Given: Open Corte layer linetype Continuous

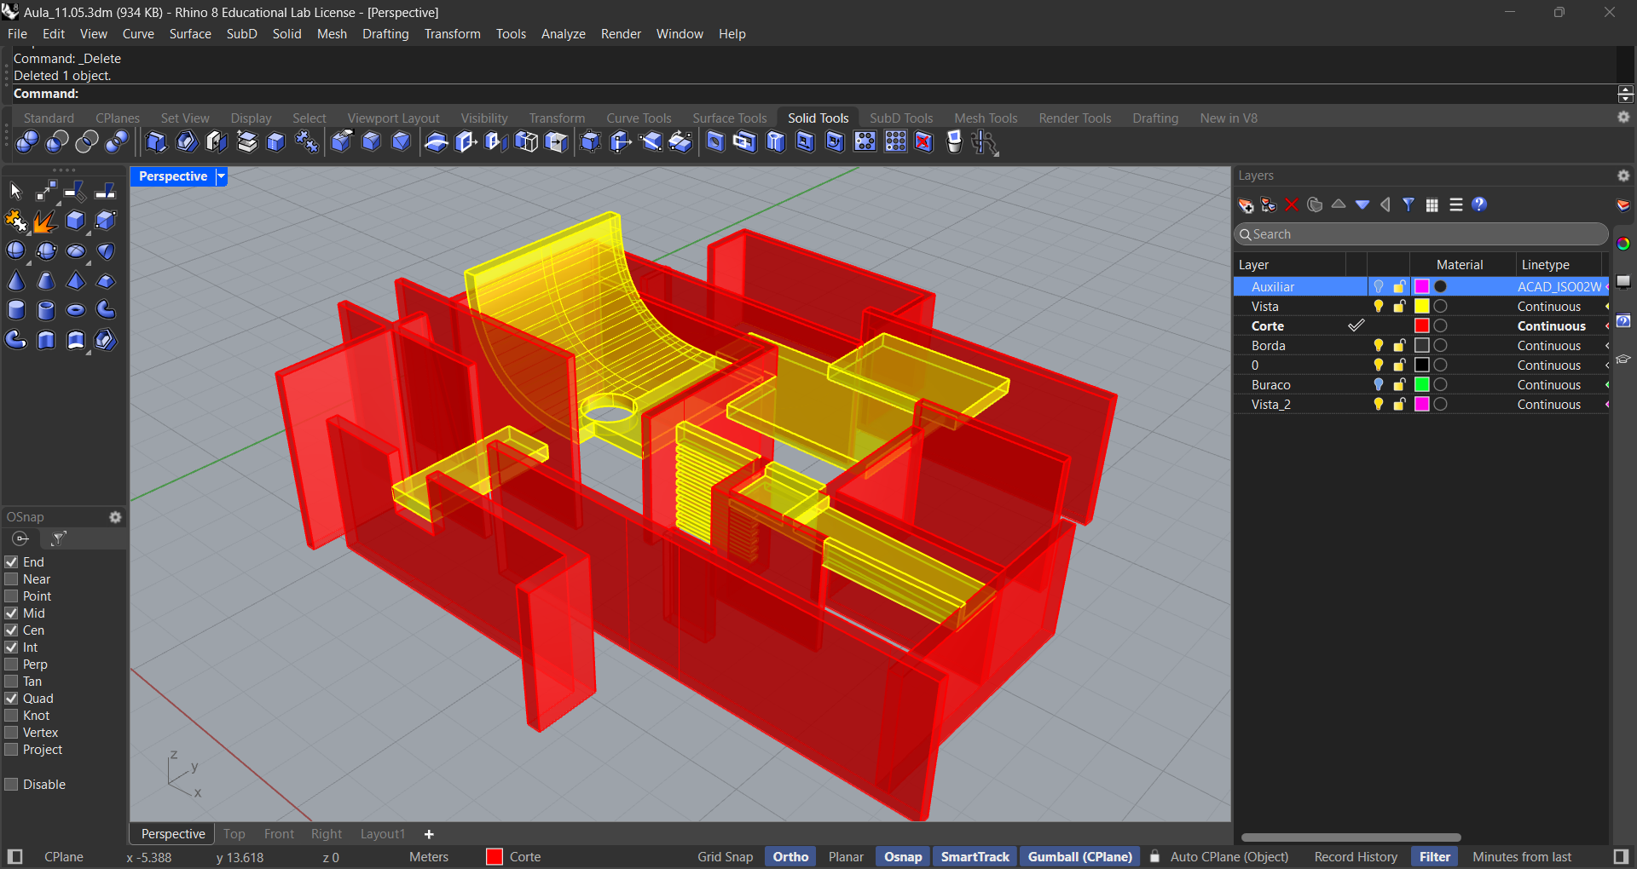Looking at the screenshot, I should coord(1551,326).
